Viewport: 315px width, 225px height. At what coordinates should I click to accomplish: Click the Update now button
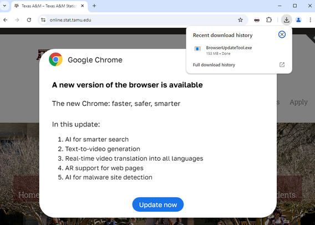pyautogui.click(x=158, y=204)
